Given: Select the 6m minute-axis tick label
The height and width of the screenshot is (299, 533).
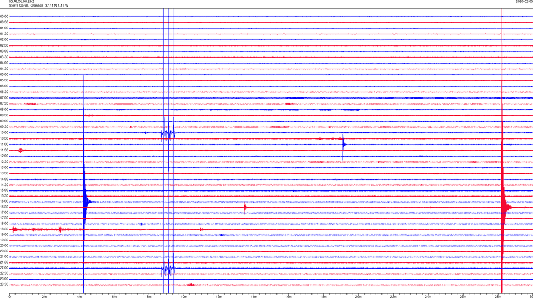Looking at the screenshot, I should click(114, 297).
